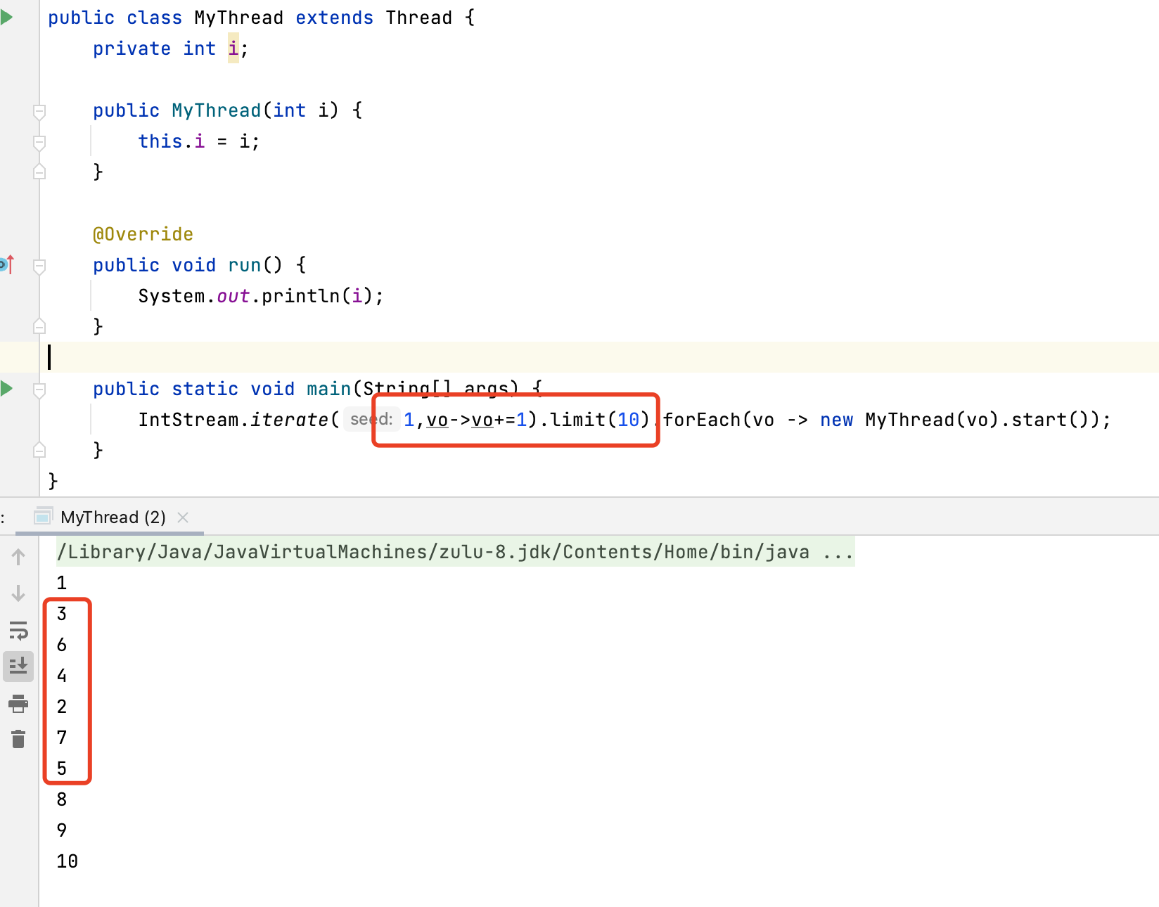Collapse the run() method body
This screenshot has width=1159, height=907.
point(39,266)
